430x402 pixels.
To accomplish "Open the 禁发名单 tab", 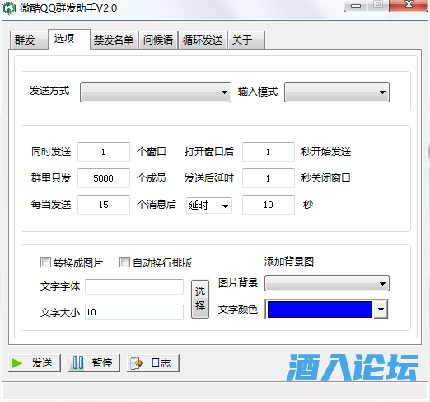I will 114,40.
